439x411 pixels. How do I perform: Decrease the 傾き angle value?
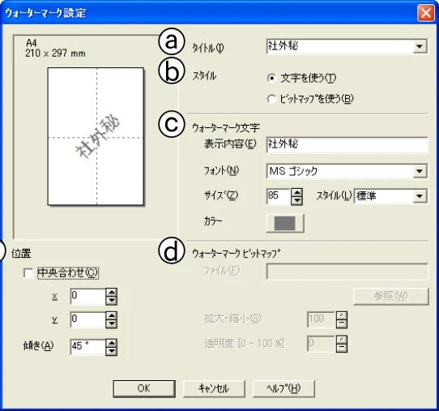click(112, 351)
